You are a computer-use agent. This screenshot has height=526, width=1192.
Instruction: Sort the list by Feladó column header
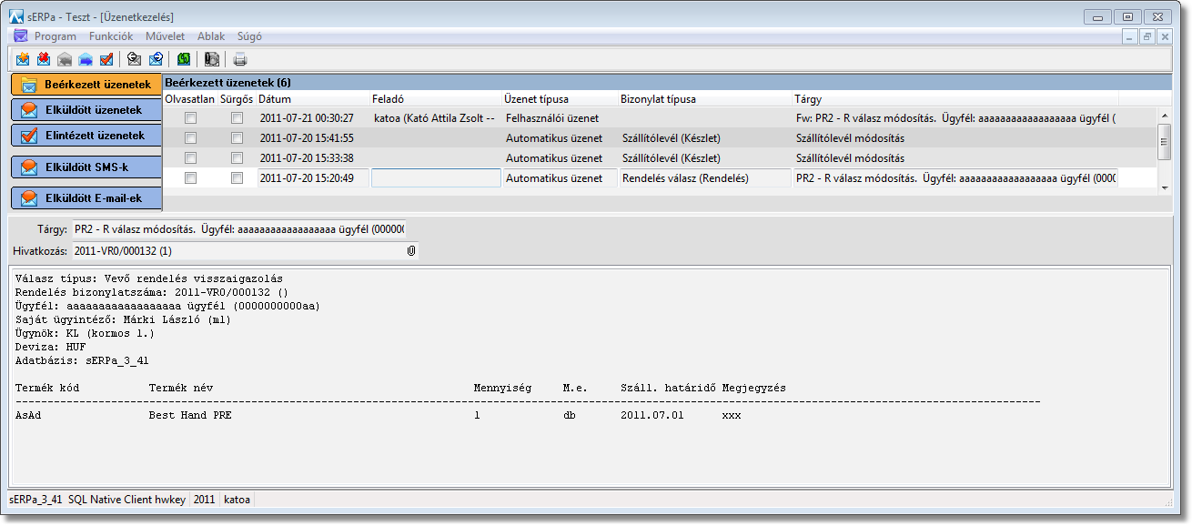click(435, 98)
